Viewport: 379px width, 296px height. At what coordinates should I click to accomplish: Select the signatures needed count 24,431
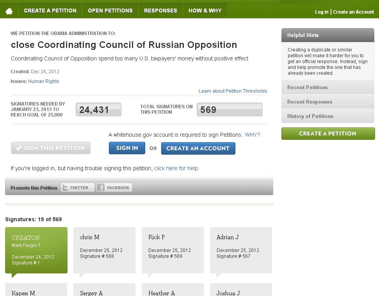(x=99, y=109)
